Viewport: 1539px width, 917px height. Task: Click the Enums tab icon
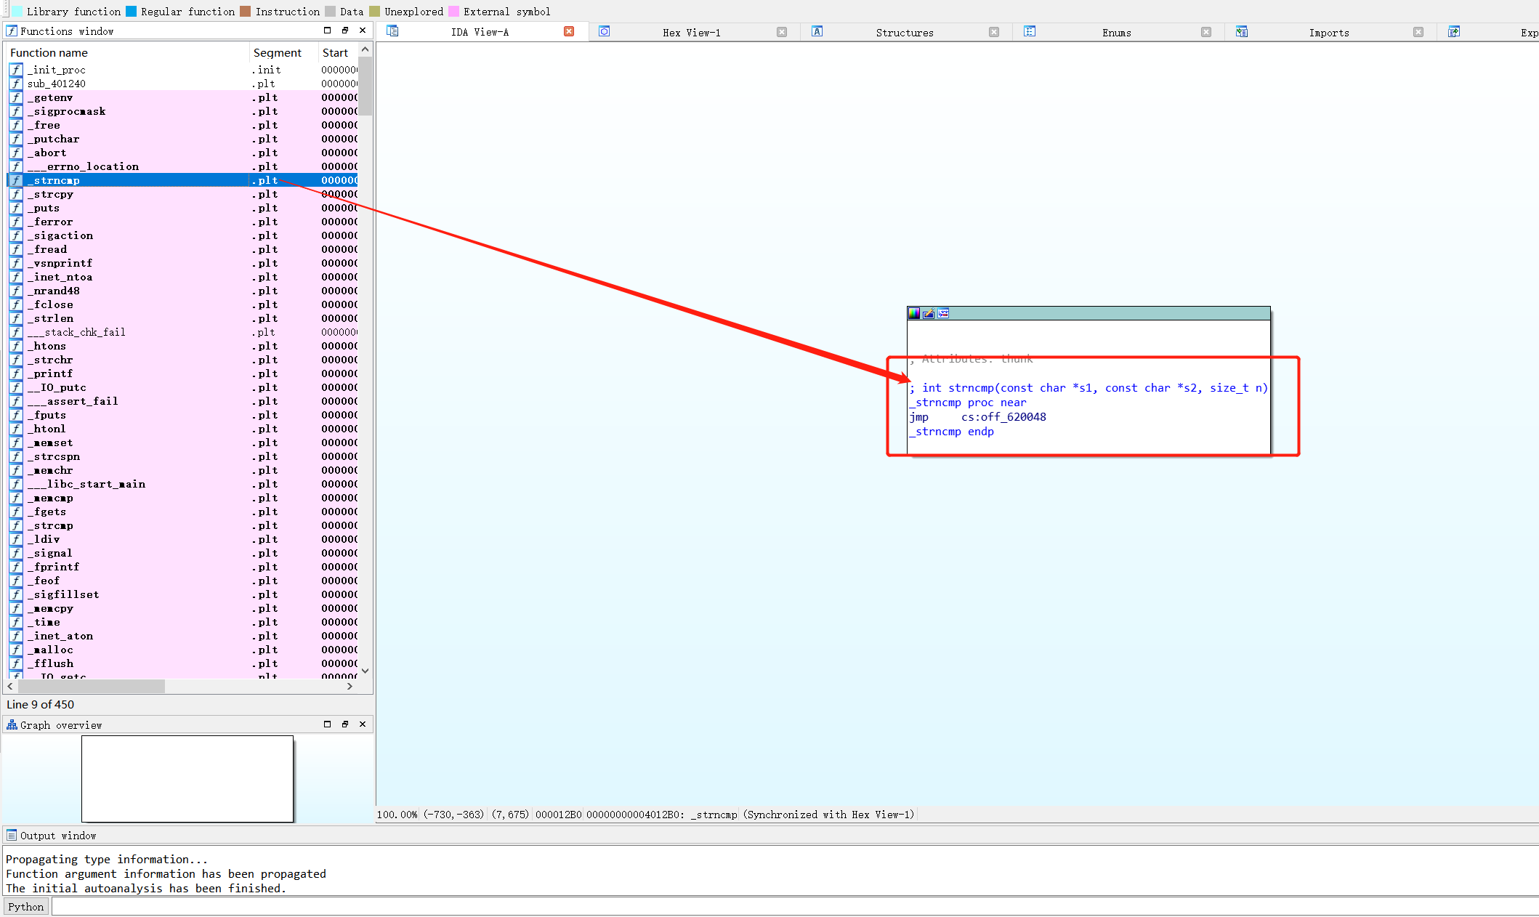click(1029, 31)
